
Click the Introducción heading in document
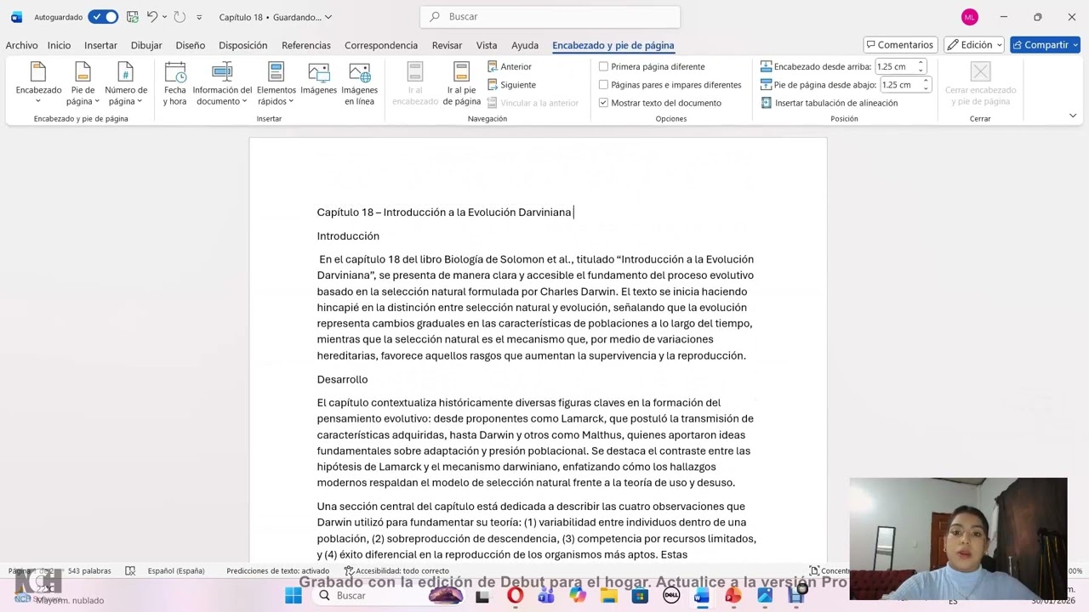(x=348, y=236)
